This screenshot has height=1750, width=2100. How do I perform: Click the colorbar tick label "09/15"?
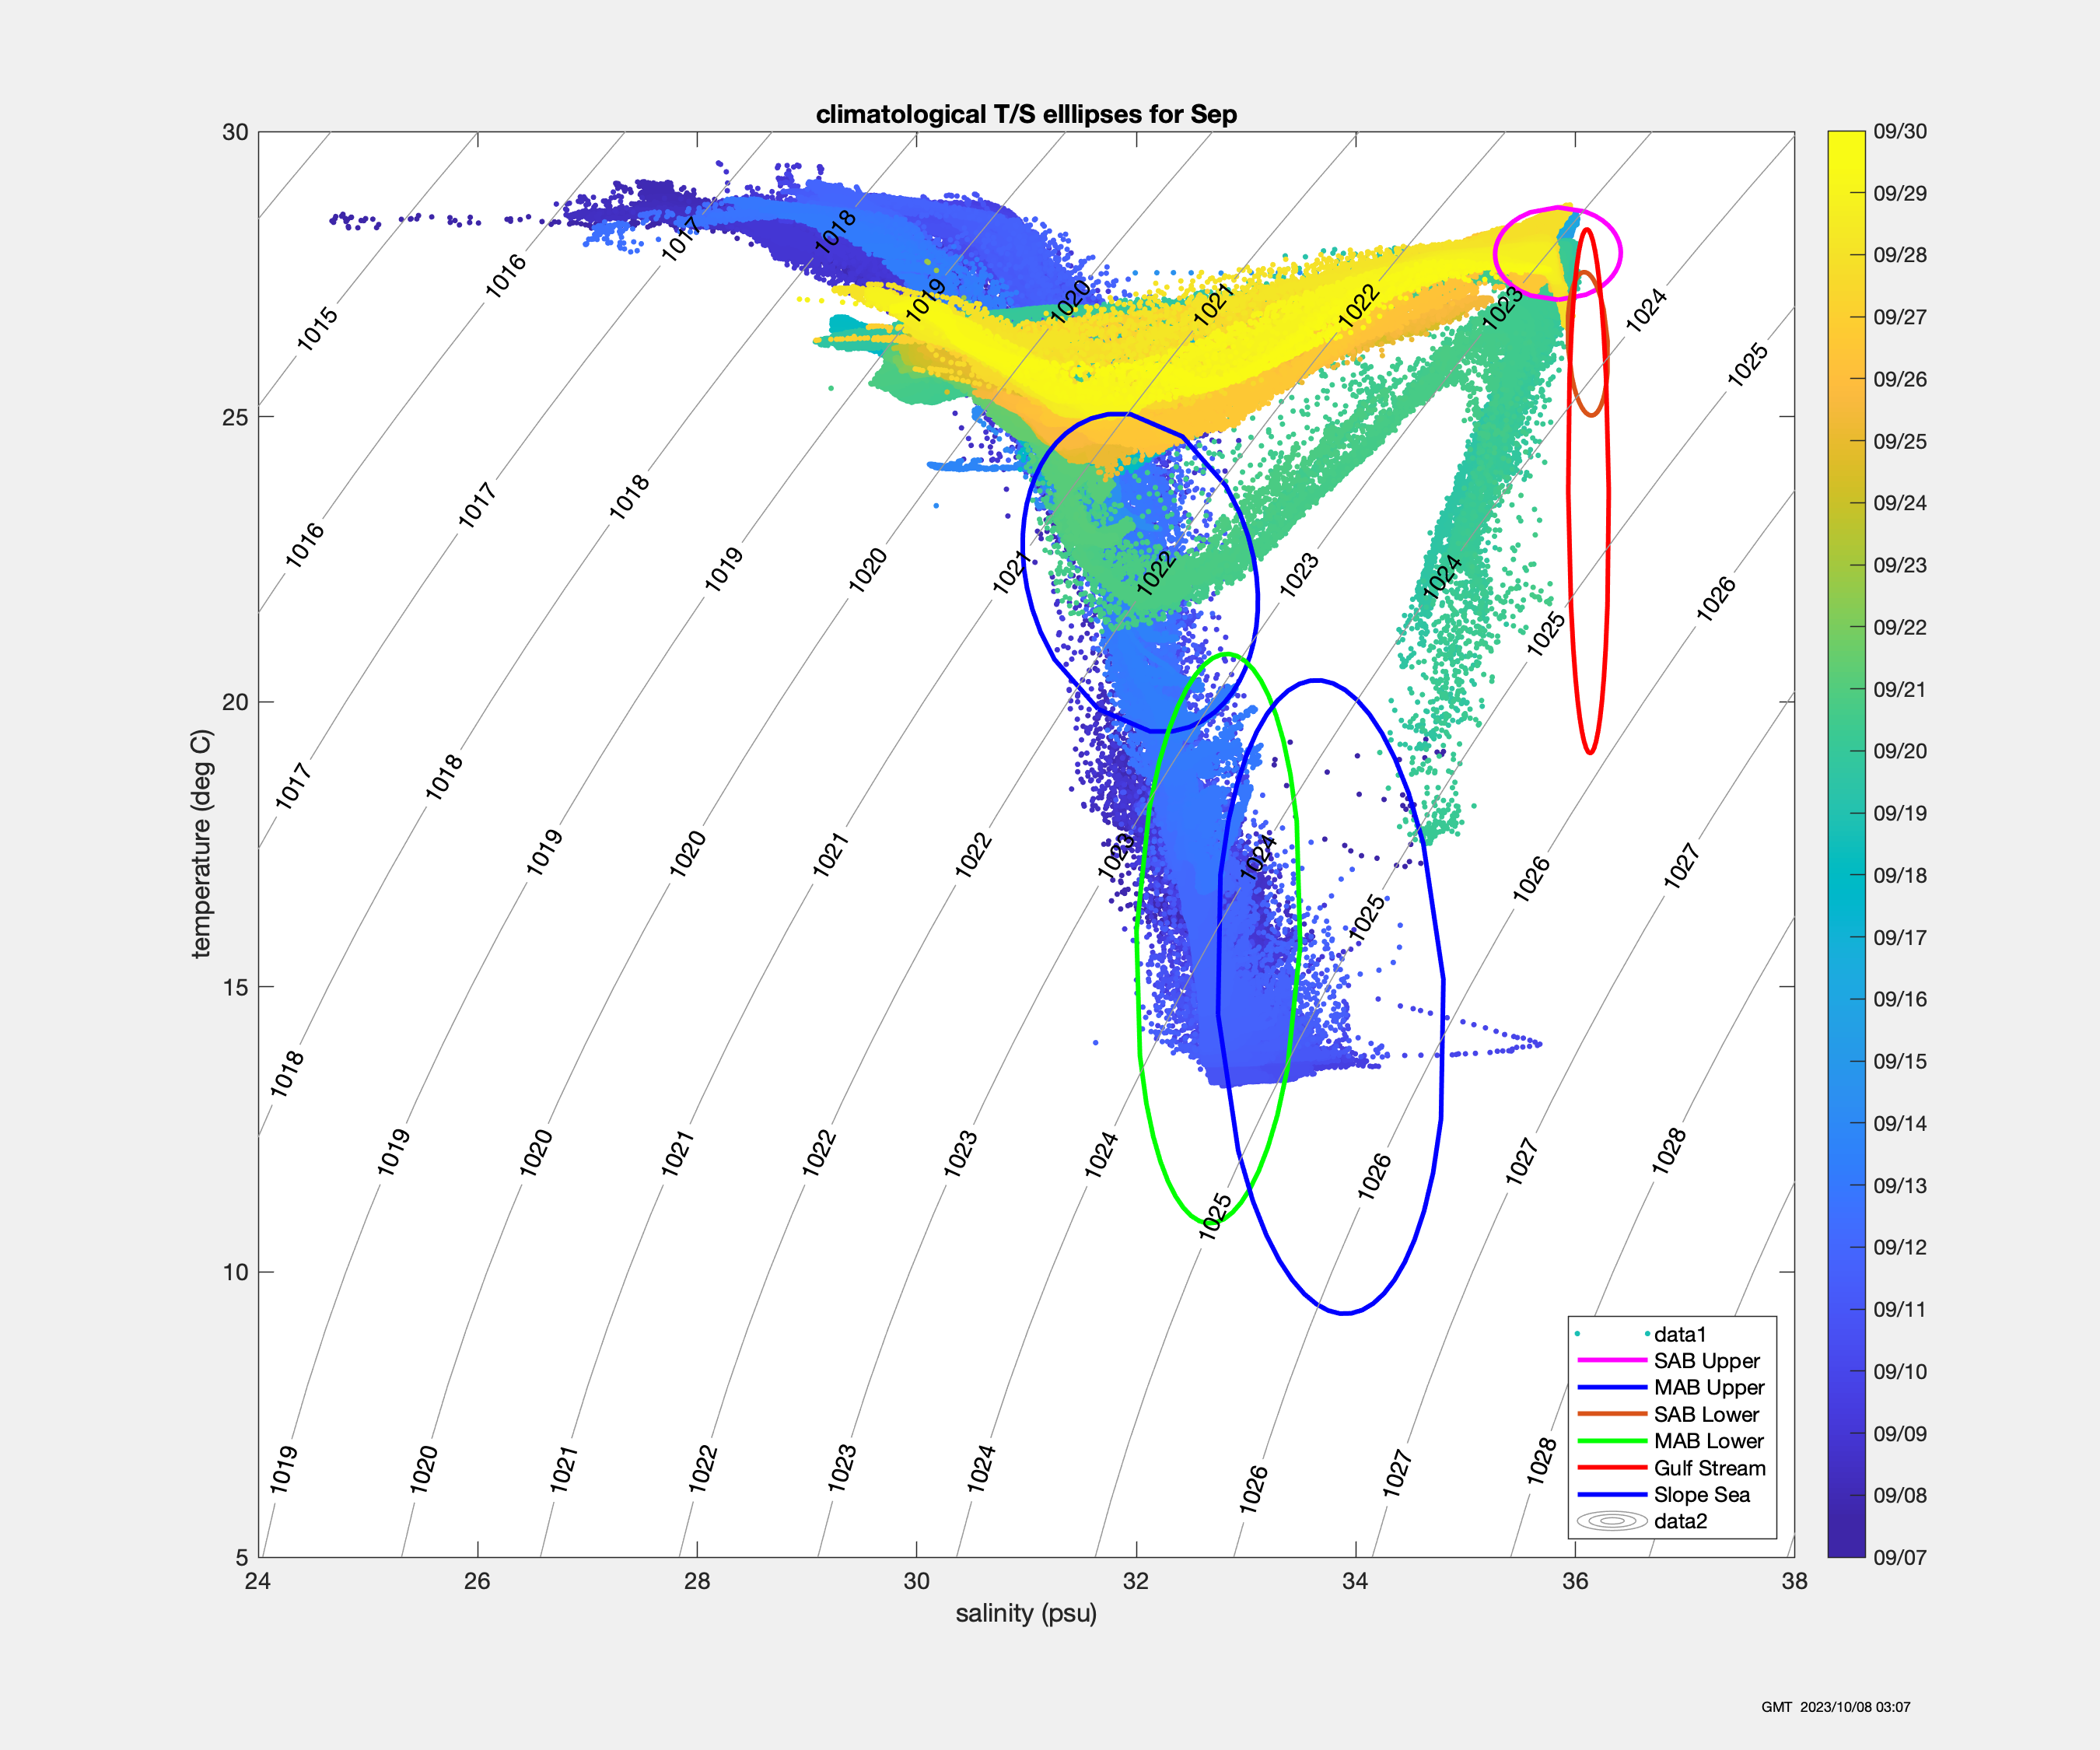pos(1900,1062)
